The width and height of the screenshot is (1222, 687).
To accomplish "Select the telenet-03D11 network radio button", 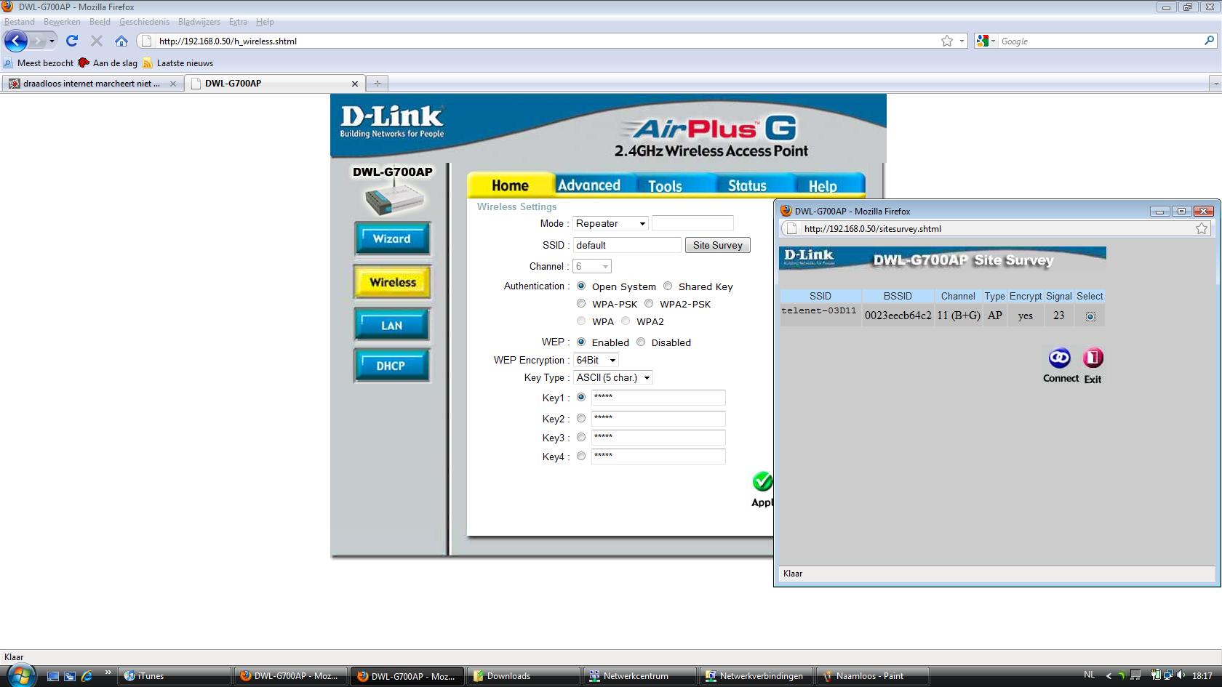I will click(1090, 316).
